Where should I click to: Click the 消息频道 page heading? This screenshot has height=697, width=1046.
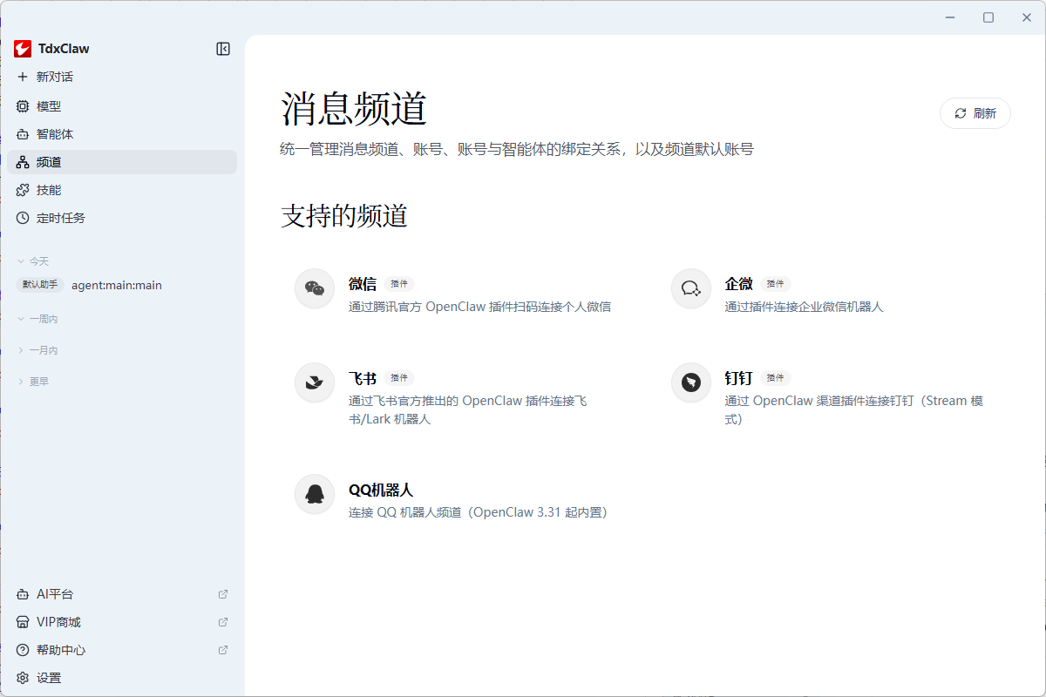click(x=354, y=110)
